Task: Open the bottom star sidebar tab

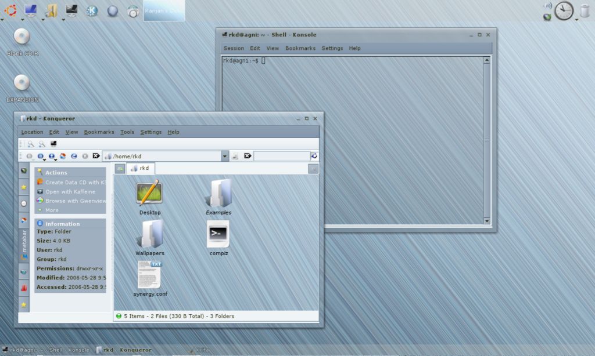Action: coord(24,305)
